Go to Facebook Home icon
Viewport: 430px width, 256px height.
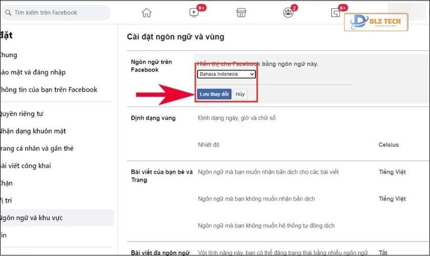point(146,13)
